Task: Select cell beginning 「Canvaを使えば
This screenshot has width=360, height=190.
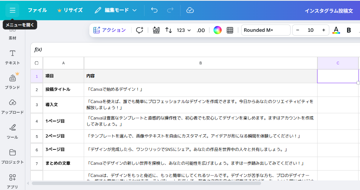Action: tap(201, 105)
